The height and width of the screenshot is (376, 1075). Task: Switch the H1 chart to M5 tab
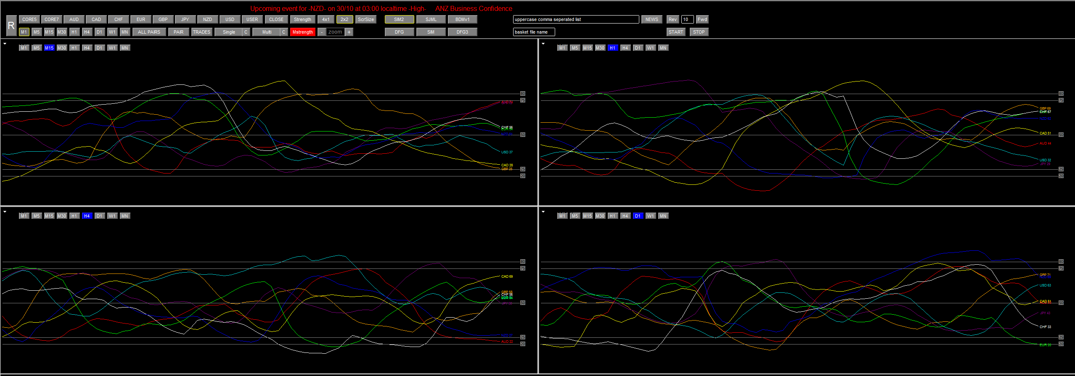click(575, 48)
